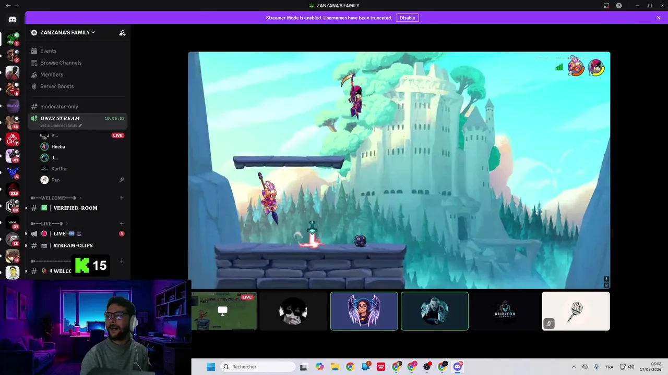This screenshot has width=668, height=375.
Task: Open the Events calendar entry
Action: [77, 51]
